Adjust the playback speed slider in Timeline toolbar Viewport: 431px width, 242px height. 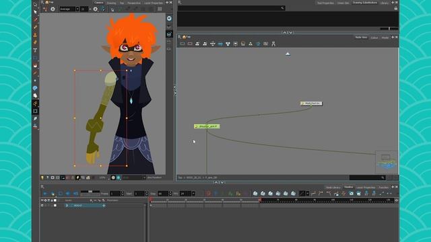(90, 192)
